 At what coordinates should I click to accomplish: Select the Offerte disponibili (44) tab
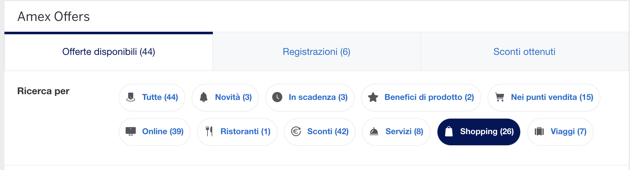tap(108, 51)
